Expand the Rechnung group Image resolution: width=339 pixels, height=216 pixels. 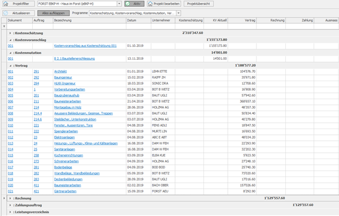click(x=10, y=199)
